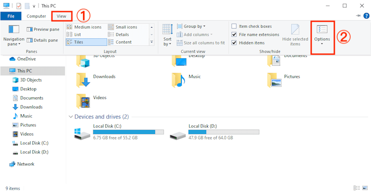Click the C: drive capacity bar
The width and height of the screenshot is (371, 193).
[128, 132]
